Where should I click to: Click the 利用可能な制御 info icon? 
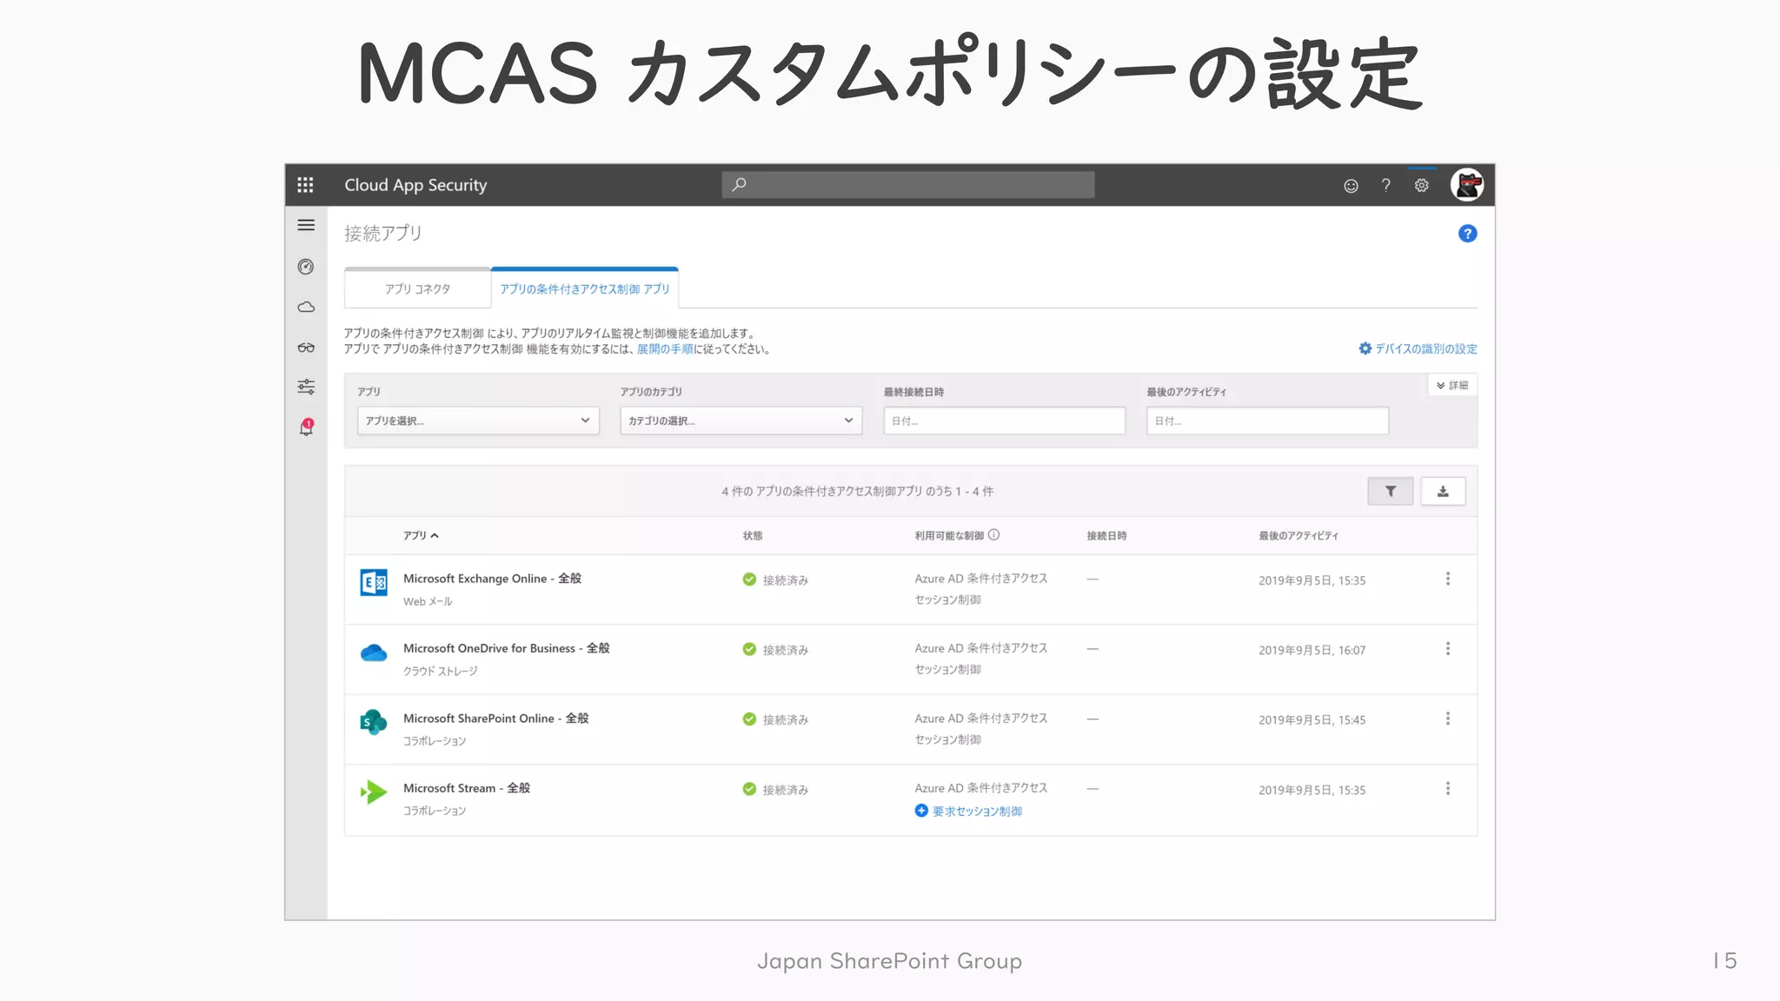click(994, 535)
